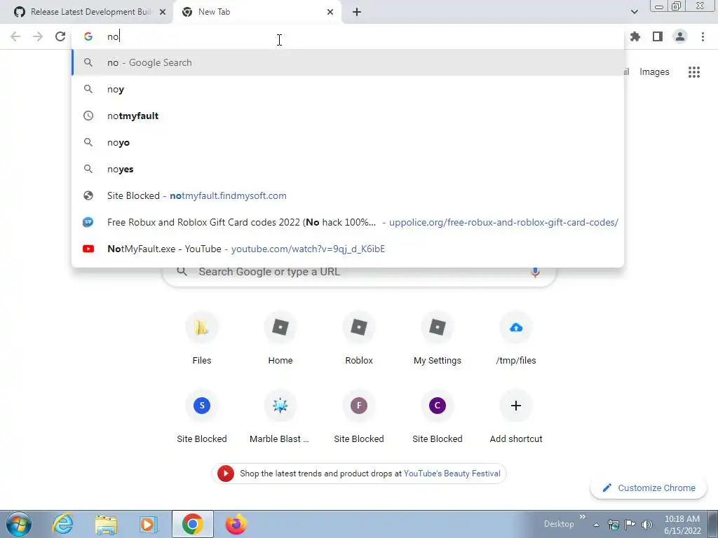The width and height of the screenshot is (718, 538).
Task: Open the Site Blocked shortcut with S icon
Action: point(201,418)
